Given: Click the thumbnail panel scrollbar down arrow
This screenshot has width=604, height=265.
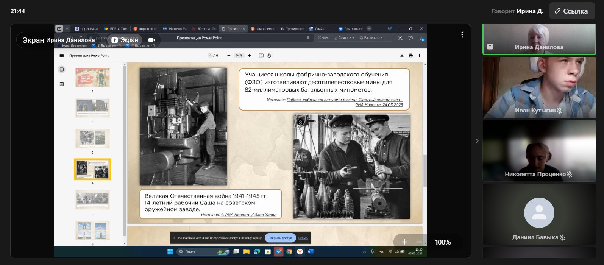Looking at the screenshot, I should pyautogui.click(x=125, y=243).
